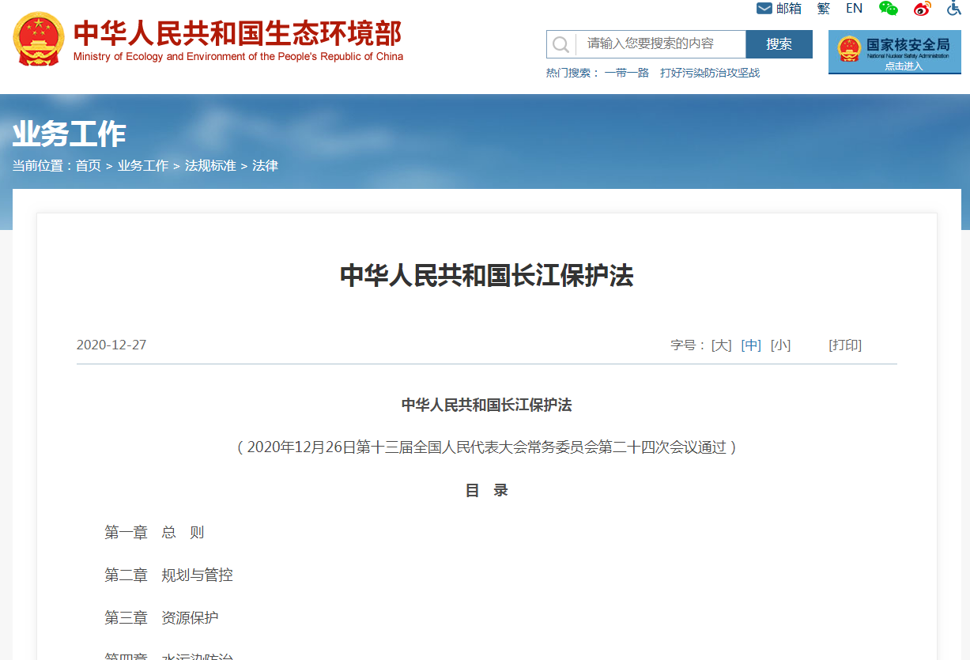Set font size to small [小]
Viewport: 970px width, 660px height.
click(x=781, y=345)
